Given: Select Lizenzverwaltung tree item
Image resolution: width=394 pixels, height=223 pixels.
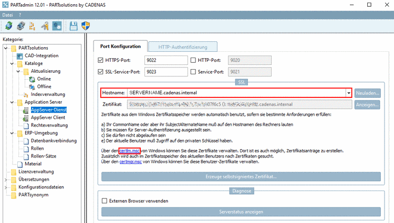Looking at the screenshot, I should pyautogui.click(x=36, y=172).
